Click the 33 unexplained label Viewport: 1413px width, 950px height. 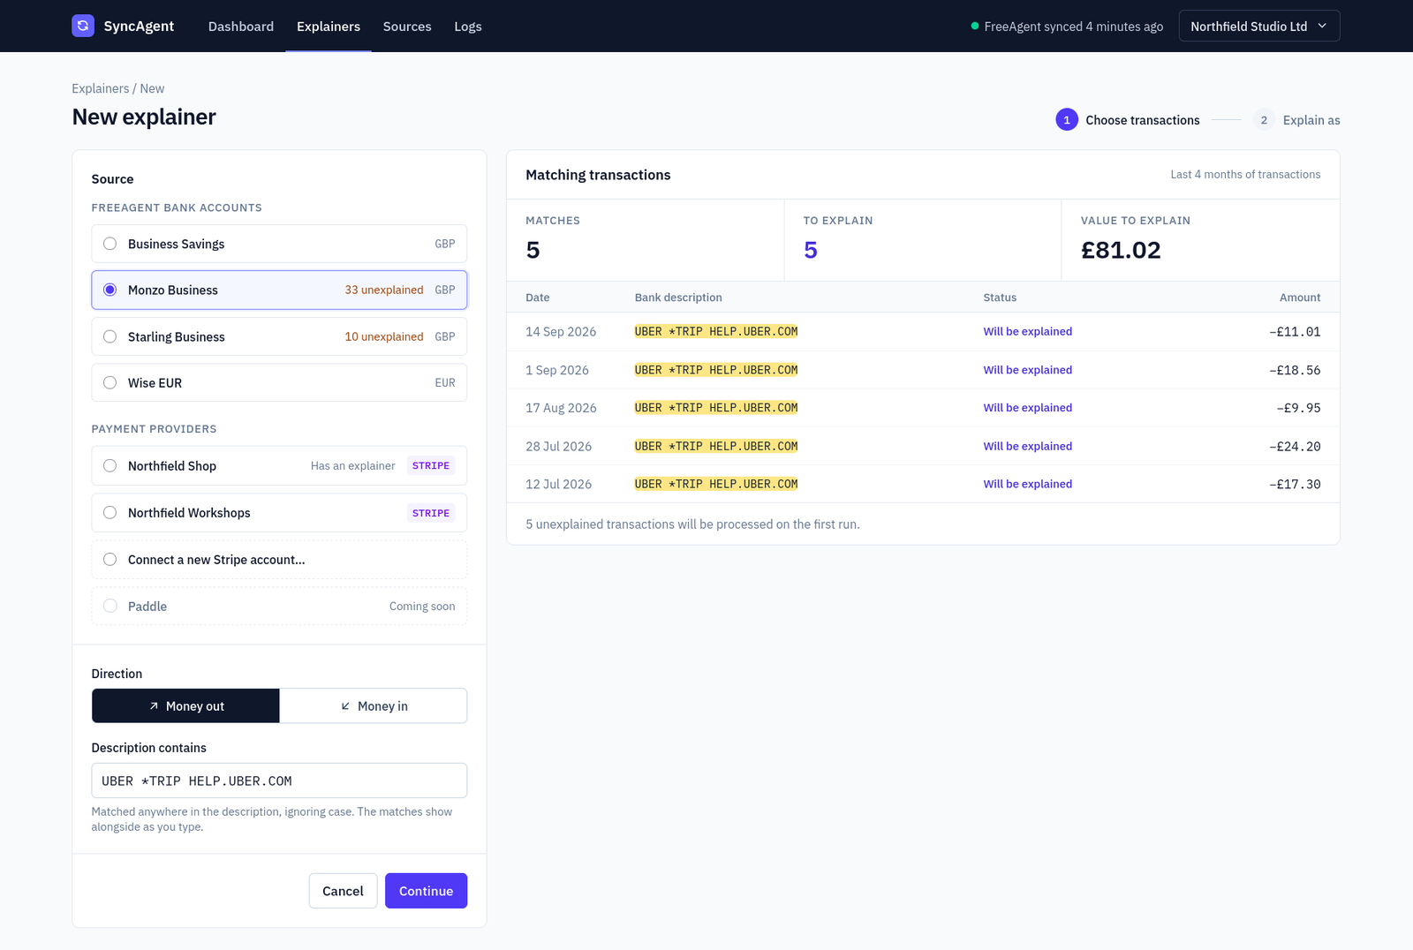click(x=384, y=290)
